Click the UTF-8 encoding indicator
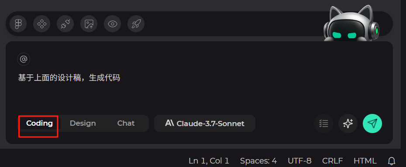 (x=299, y=161)
